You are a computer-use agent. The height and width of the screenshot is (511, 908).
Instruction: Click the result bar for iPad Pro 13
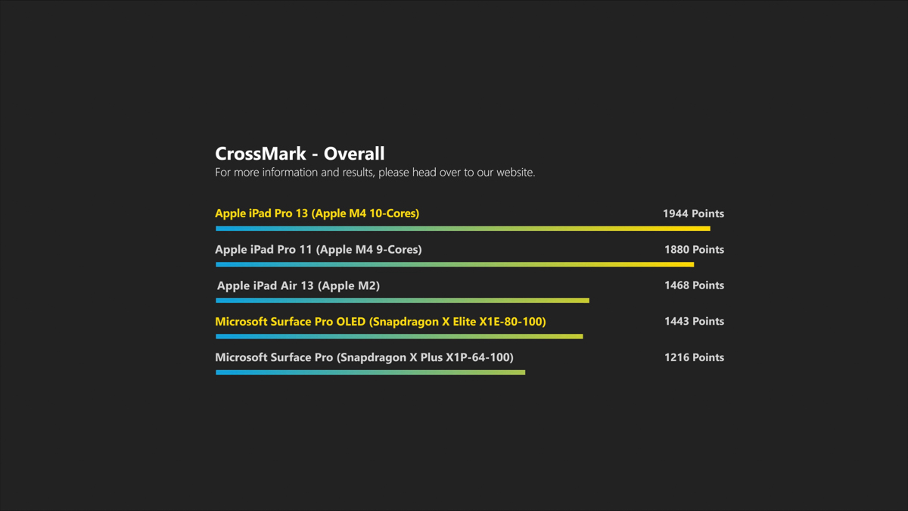(463, 229)
